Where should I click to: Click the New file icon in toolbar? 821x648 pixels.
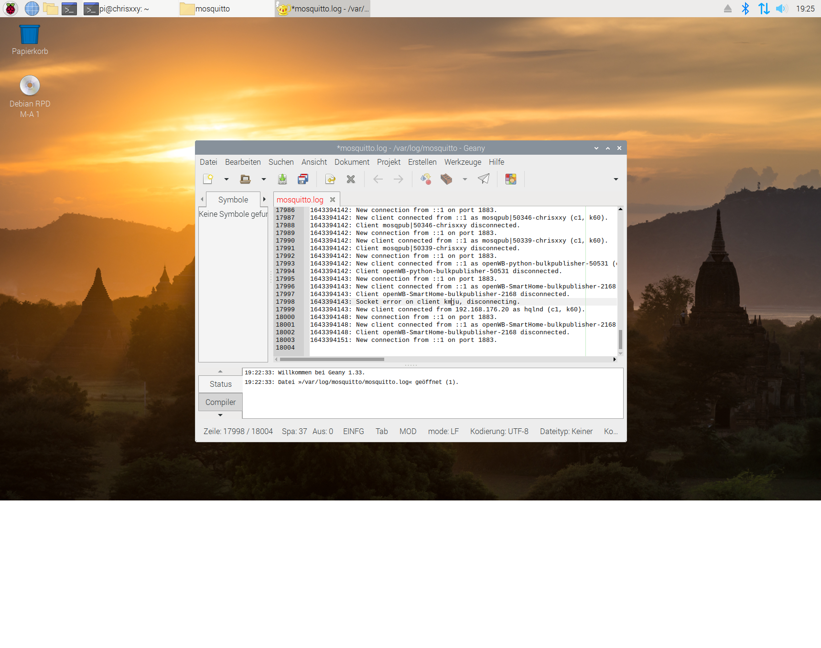pos(208,179)
